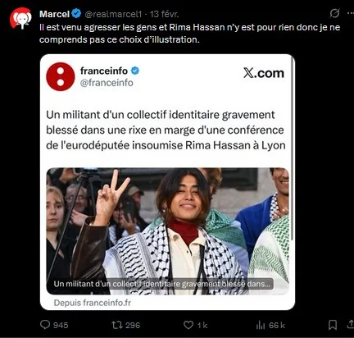
Task: Click the Depuis franceinfo.fr source link
Action: coord(93,303)
